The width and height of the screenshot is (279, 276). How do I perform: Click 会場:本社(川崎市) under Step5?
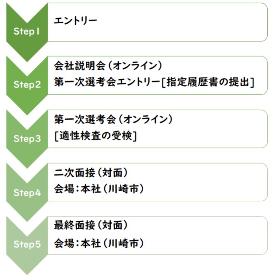[x=99, y=243]
